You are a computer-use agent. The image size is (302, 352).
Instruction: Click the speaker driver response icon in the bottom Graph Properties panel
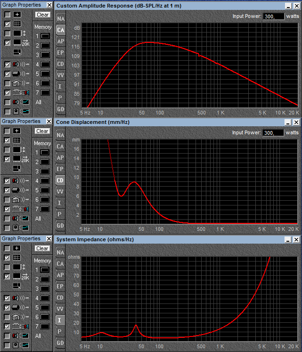(20, 298)
